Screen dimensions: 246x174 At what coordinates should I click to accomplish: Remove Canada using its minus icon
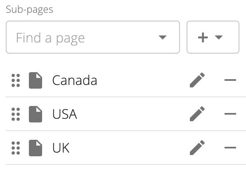click(230, 80)
